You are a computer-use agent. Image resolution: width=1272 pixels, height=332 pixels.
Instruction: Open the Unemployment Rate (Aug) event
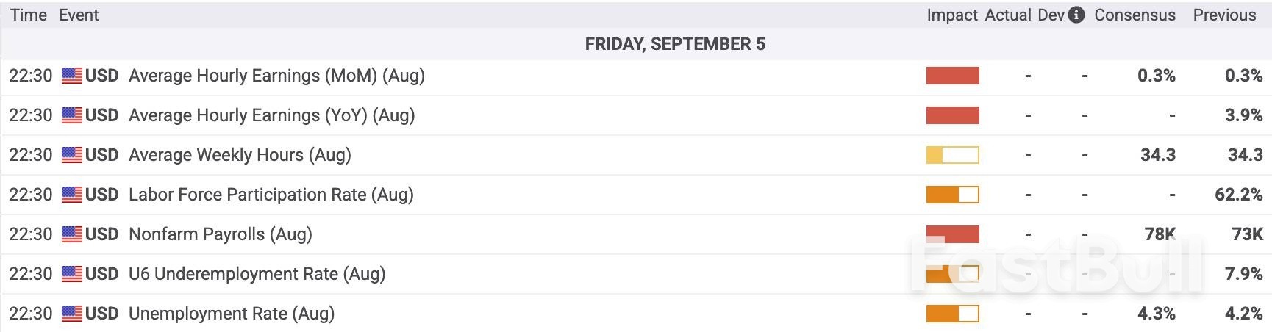tap(231, 314)
